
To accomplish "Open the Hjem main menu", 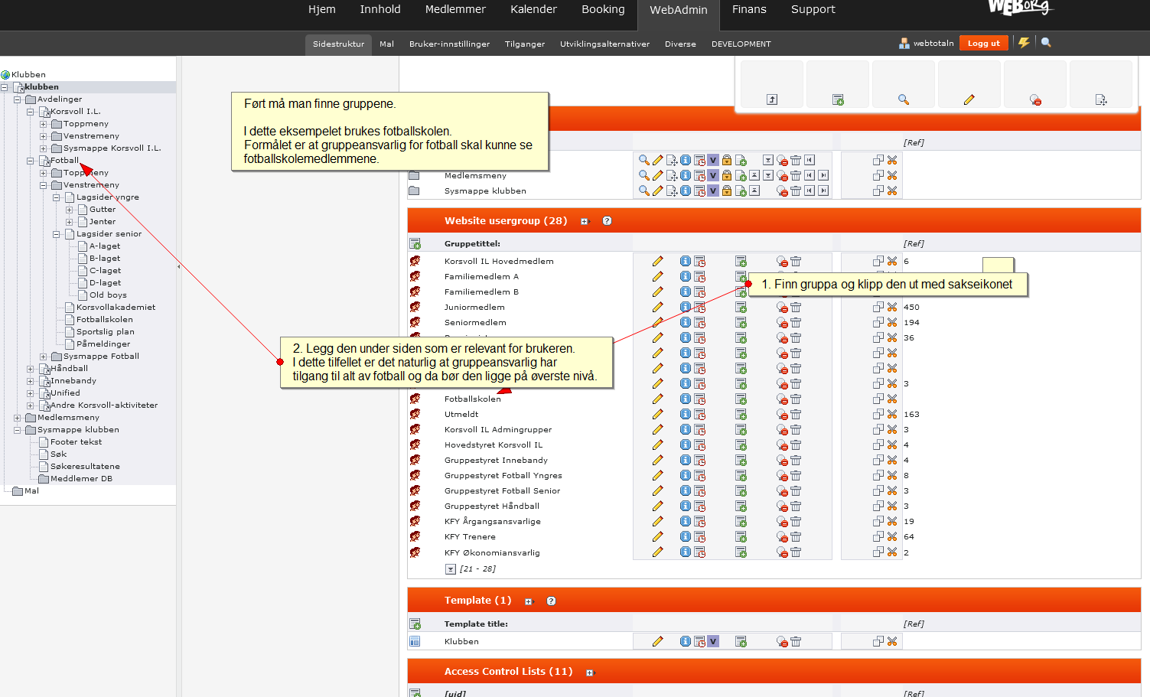I will pos(322,9).
